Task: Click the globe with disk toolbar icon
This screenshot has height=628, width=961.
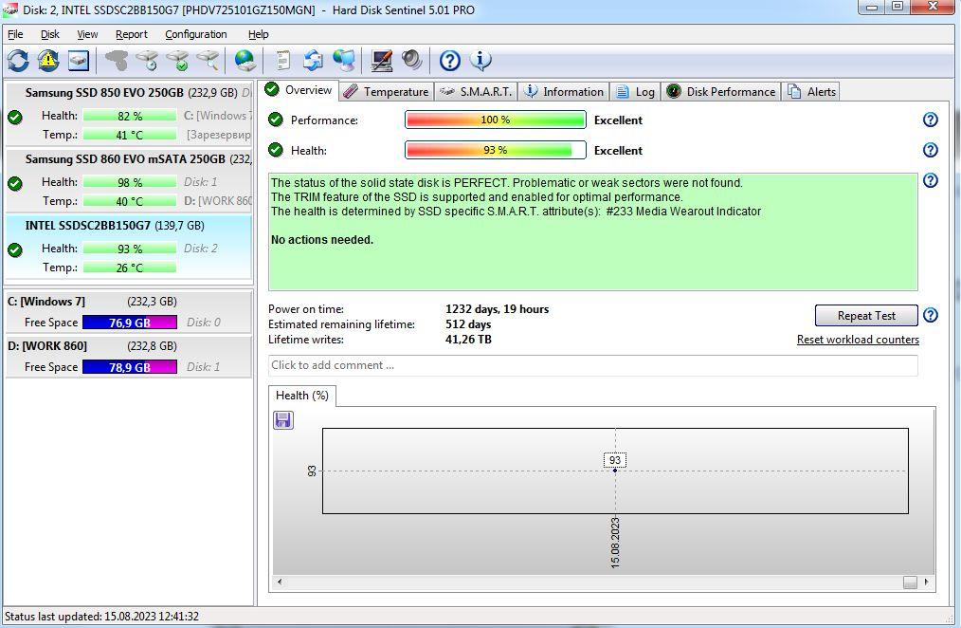Action: 245,60
